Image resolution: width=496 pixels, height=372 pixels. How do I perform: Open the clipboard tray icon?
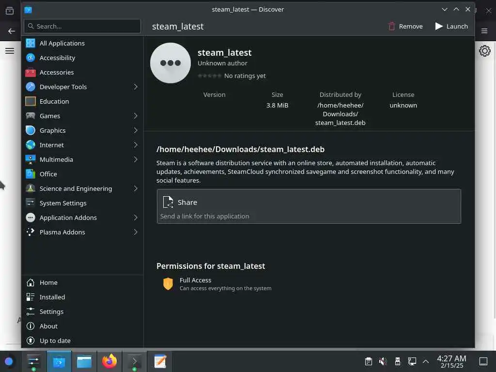coord(368,361)
